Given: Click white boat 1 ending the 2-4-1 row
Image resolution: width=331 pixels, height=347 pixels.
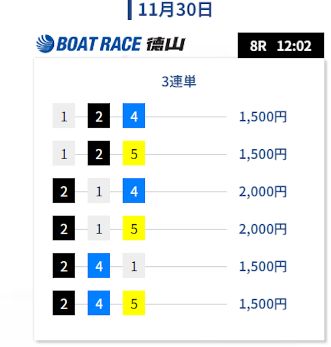Looking at the screenshot, I should pyautogui.click(x=133, y=265).
